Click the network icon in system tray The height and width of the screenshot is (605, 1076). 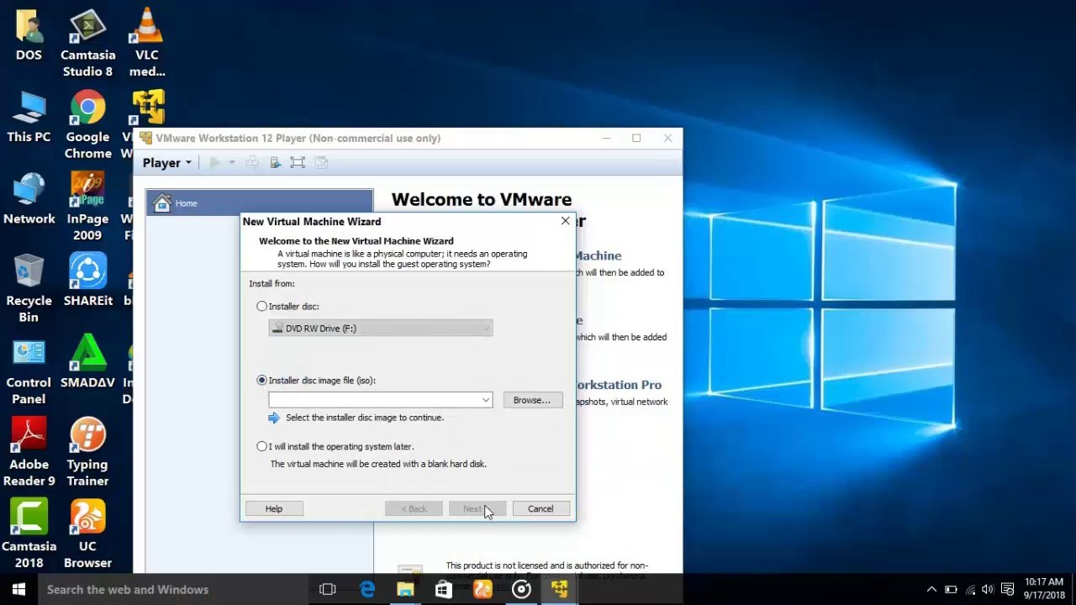pos(970,590)
